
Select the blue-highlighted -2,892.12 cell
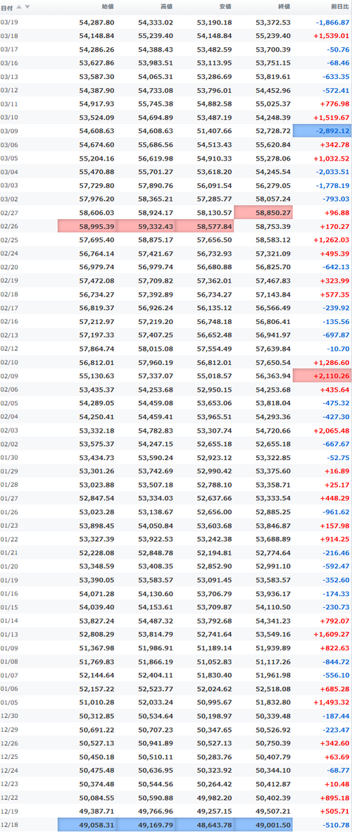coord(322,131)
